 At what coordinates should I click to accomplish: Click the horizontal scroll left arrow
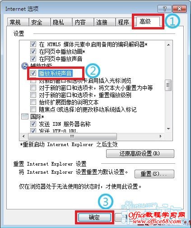click(x=23, y=136)
